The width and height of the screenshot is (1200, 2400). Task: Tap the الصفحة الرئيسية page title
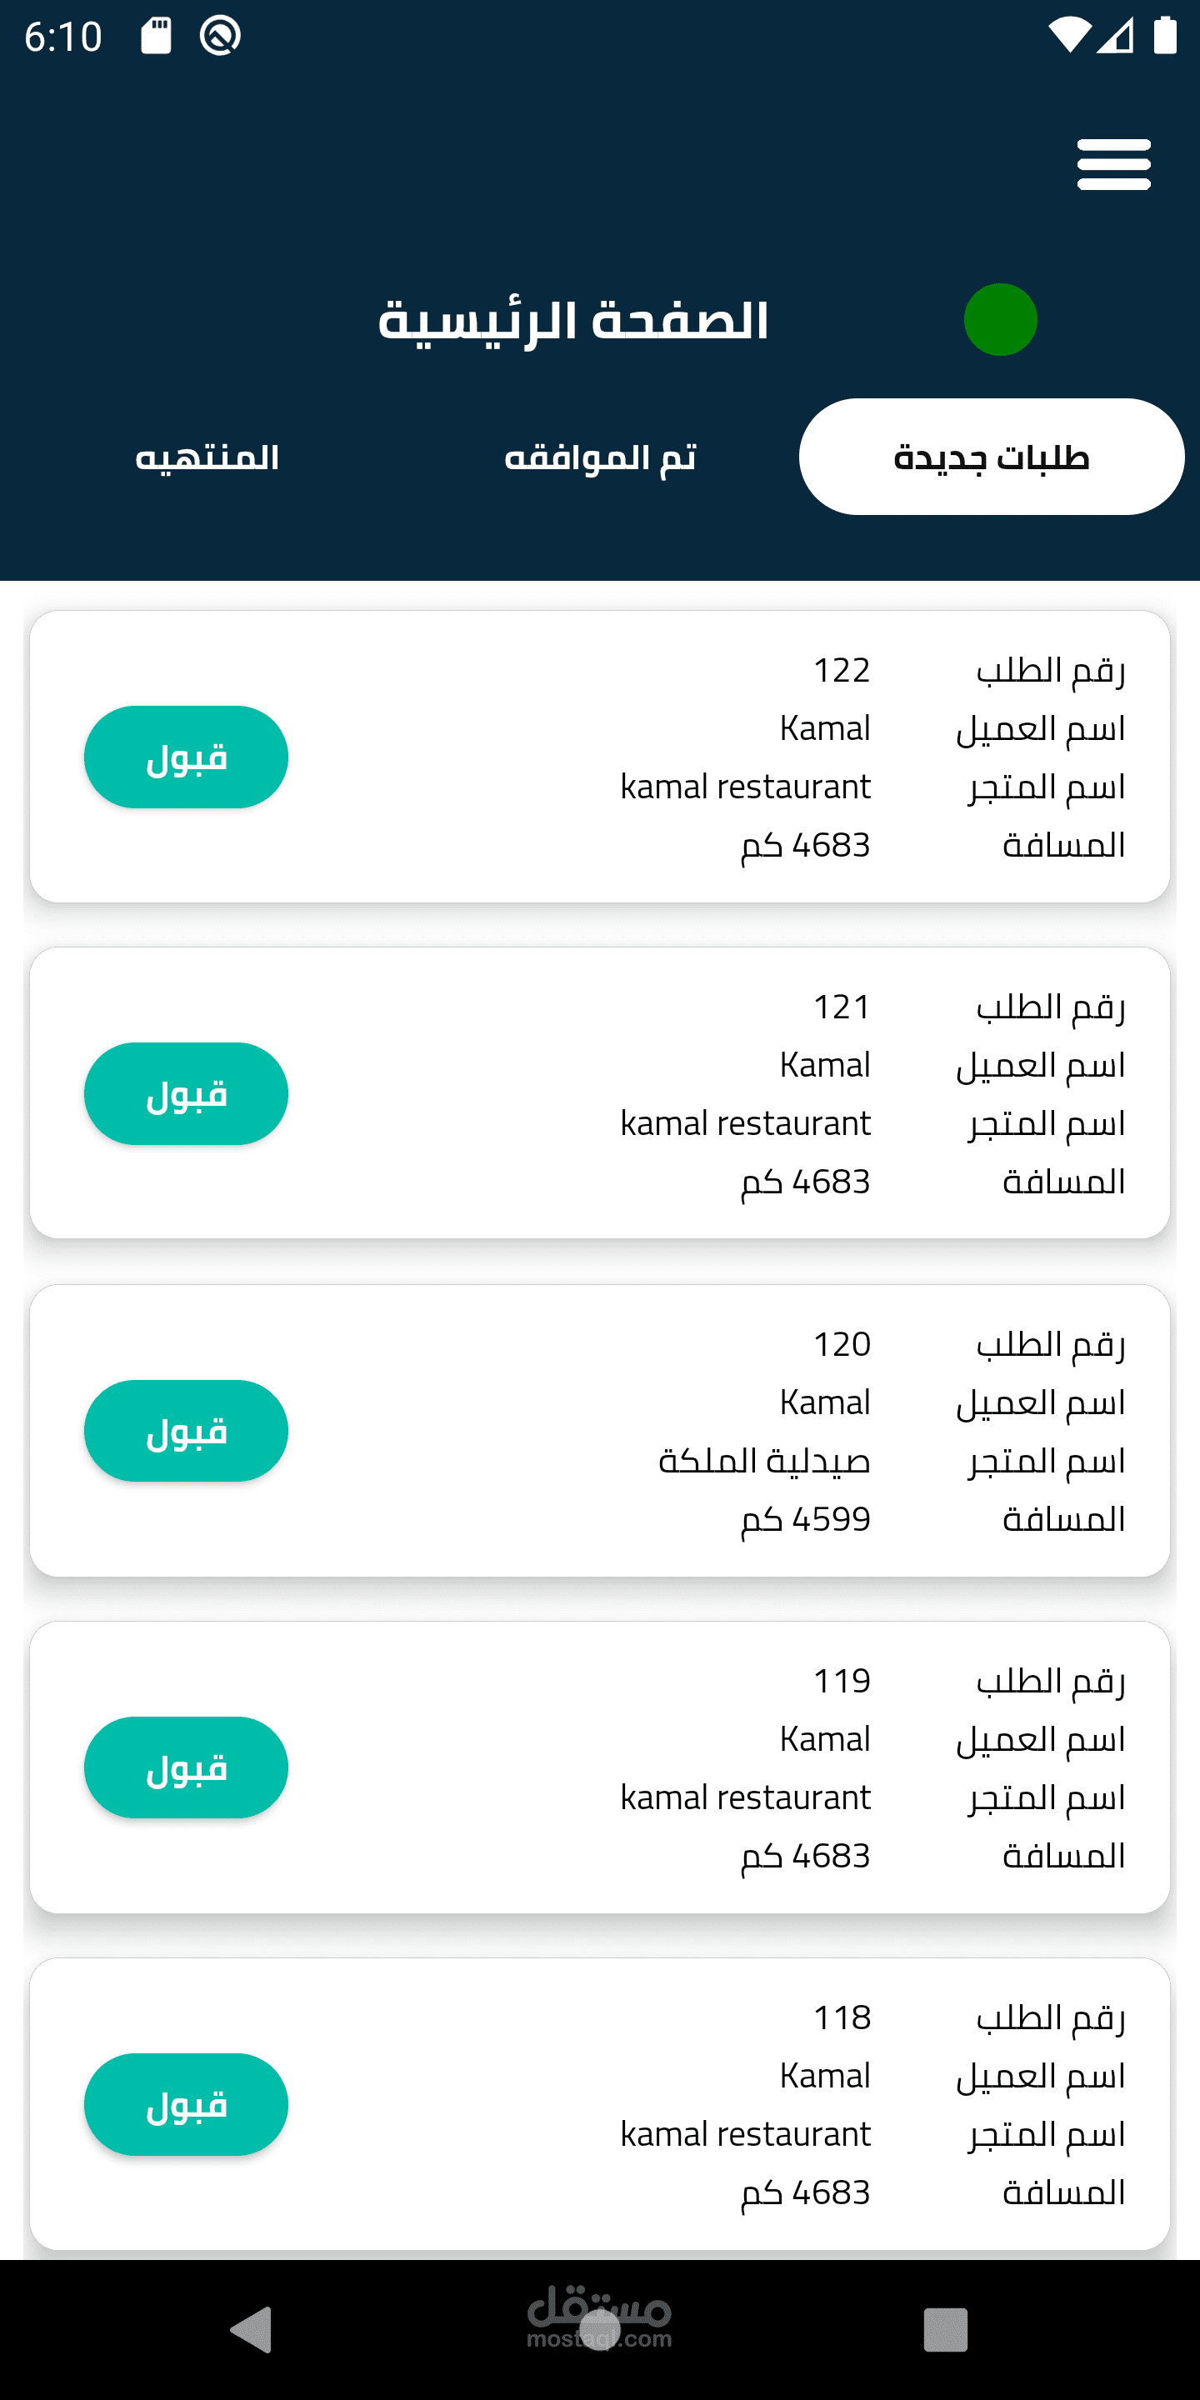[573, 321]
